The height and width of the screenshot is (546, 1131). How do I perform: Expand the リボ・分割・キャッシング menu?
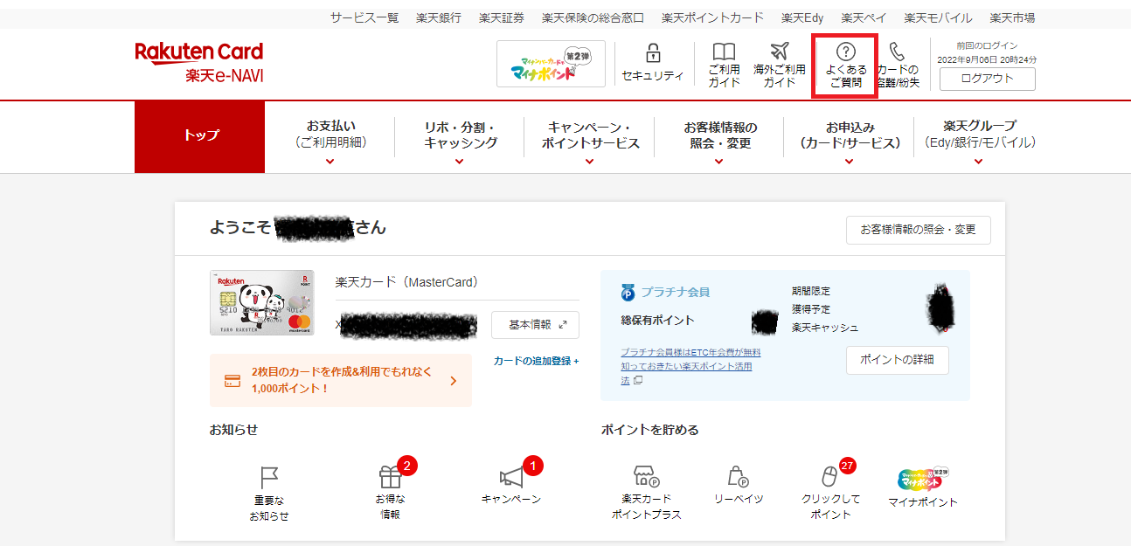(x=461, y=142)
